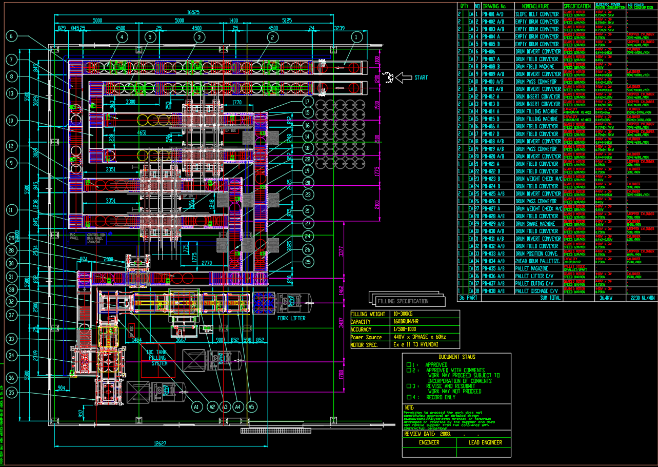Tick the RECORD ONLY checkbox
Image resolution: width=658 pixels, height=467 pixels.
409,397
